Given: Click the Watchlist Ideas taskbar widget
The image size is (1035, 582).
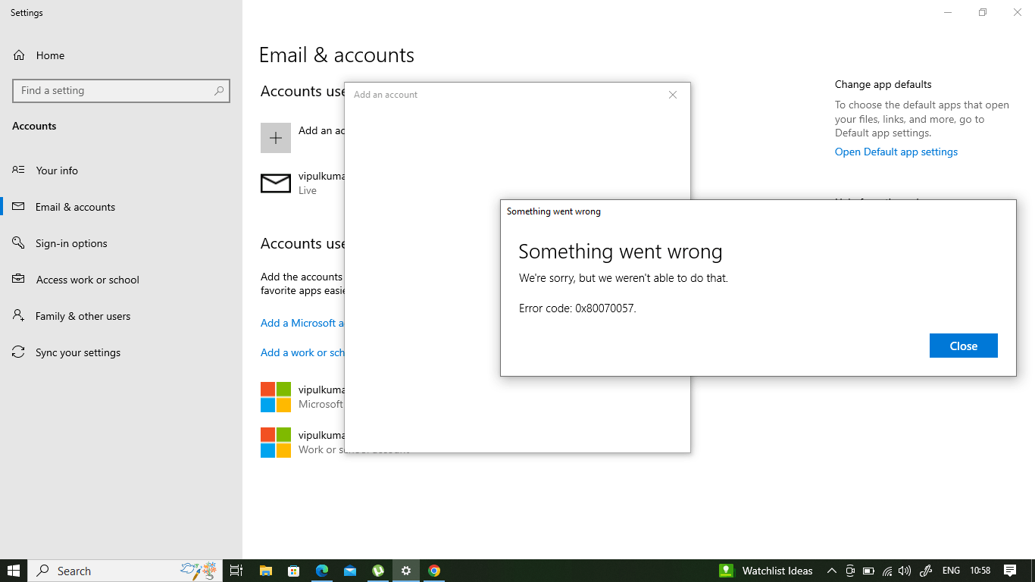Looking at the screenshot, I should 767,571.
